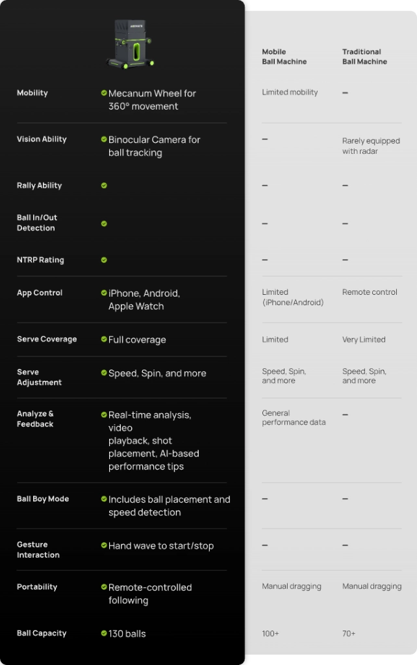Click the check icon before Binocular Camera text
The height and width of the screenshot is (665, 417).
(x=104, y=139)
